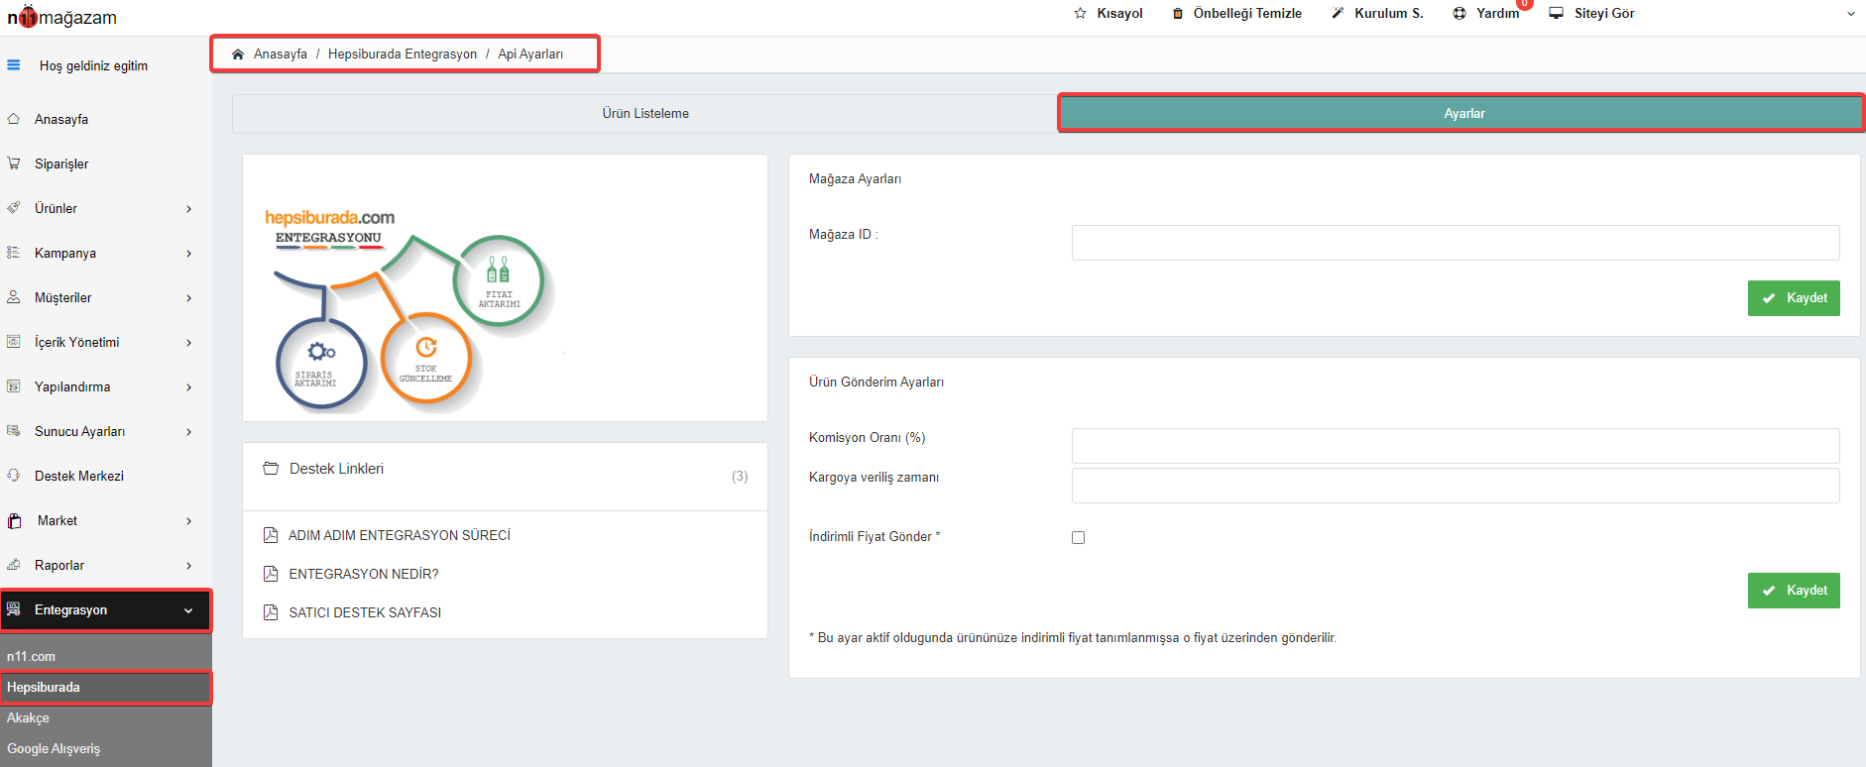1866x767 pixels.
Task: Click PDF icon beside ENTEGRASYON NEDİR?
Action: click(x=271, y=574)
